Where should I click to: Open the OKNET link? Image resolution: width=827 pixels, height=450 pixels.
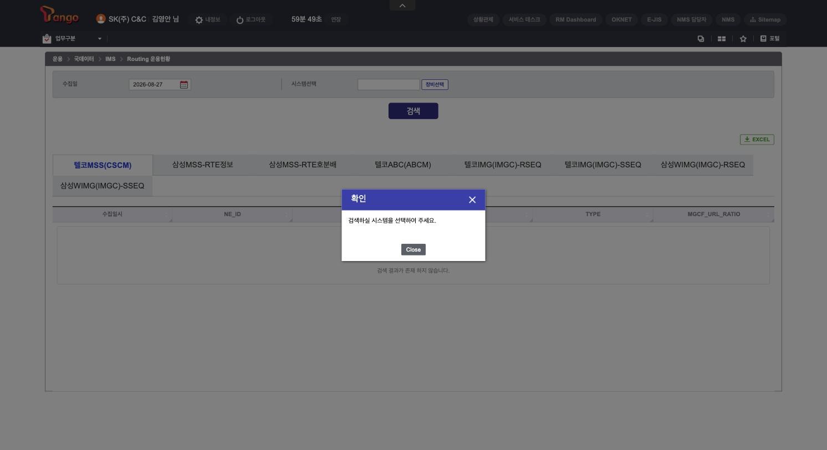tap(621, 19)
